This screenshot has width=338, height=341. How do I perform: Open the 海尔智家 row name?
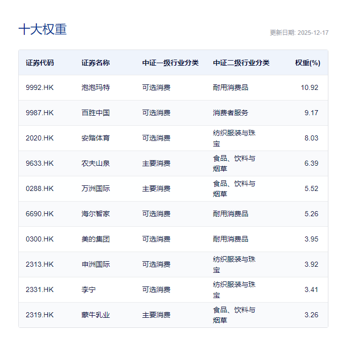(95, 214)
